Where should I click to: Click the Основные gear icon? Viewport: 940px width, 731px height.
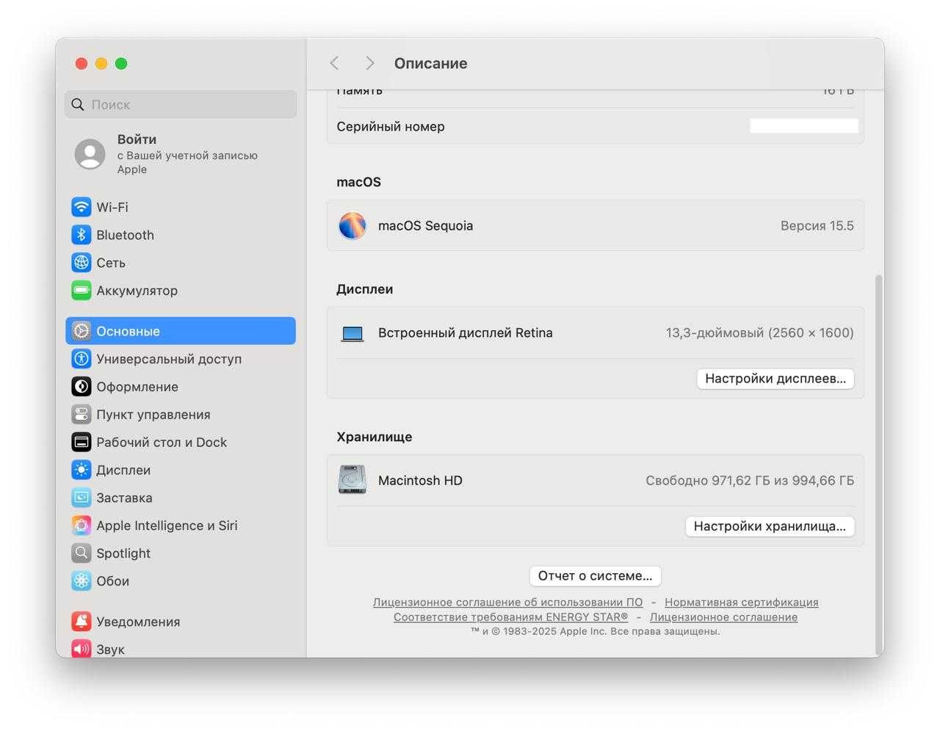pos(82,331)
